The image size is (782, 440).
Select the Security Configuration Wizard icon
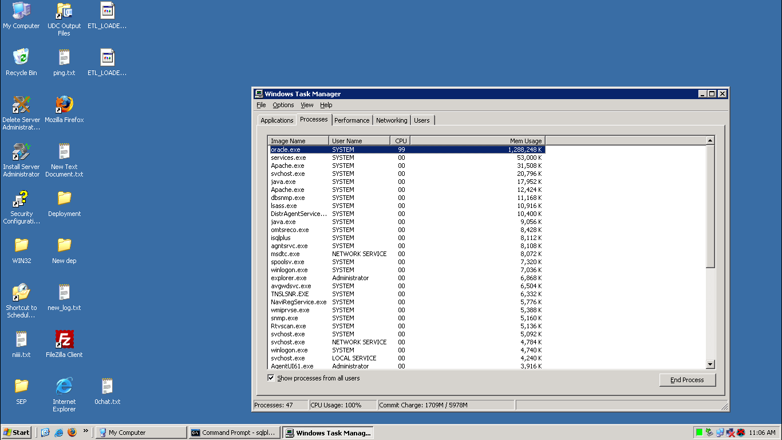click(x=21, y=199)
